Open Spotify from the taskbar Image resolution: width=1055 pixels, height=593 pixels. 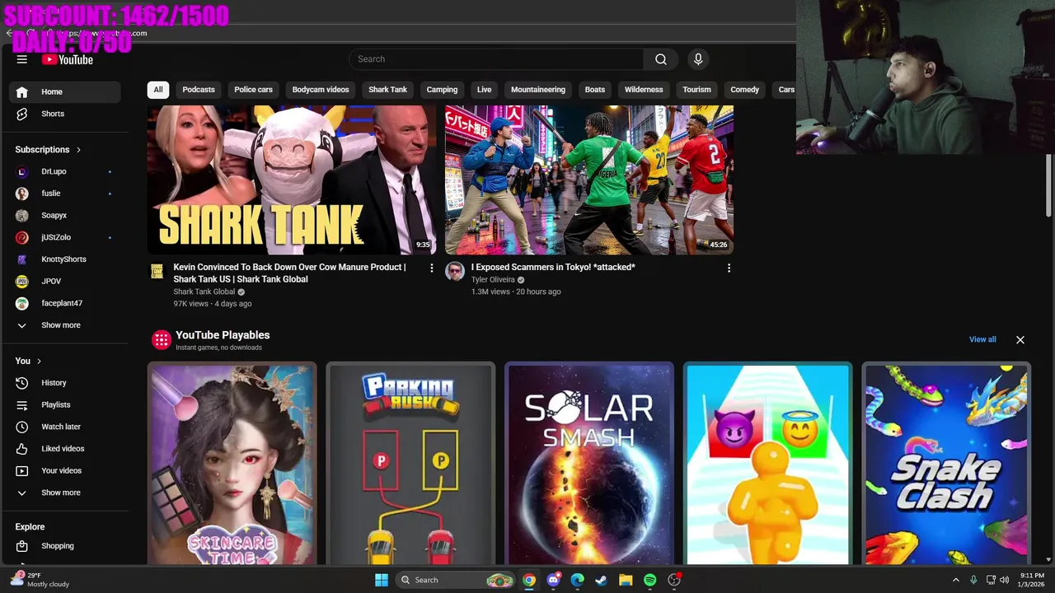point(649,580)
